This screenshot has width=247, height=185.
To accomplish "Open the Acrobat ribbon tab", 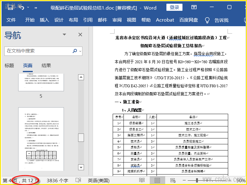I will 165,20.
